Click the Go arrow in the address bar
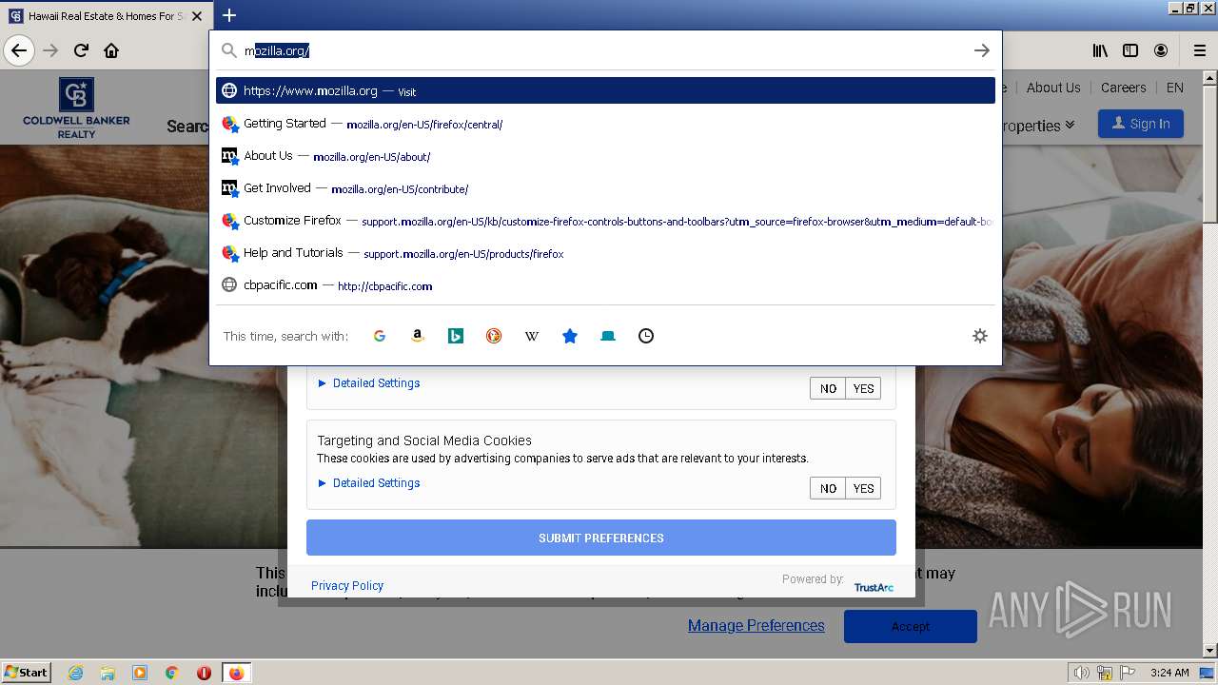 (982, 50)
